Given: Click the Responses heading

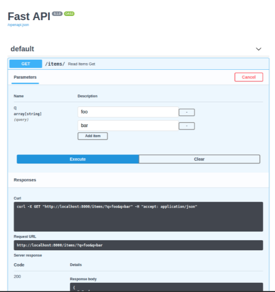Looking at the screenshot, I should (25, 180).
